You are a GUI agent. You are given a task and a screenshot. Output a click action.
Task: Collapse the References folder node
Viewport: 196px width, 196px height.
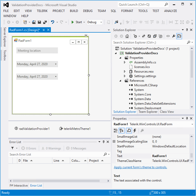(120, 81)
